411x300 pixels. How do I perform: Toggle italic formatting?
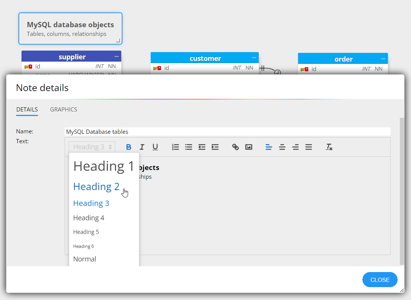tap(142, 147)
